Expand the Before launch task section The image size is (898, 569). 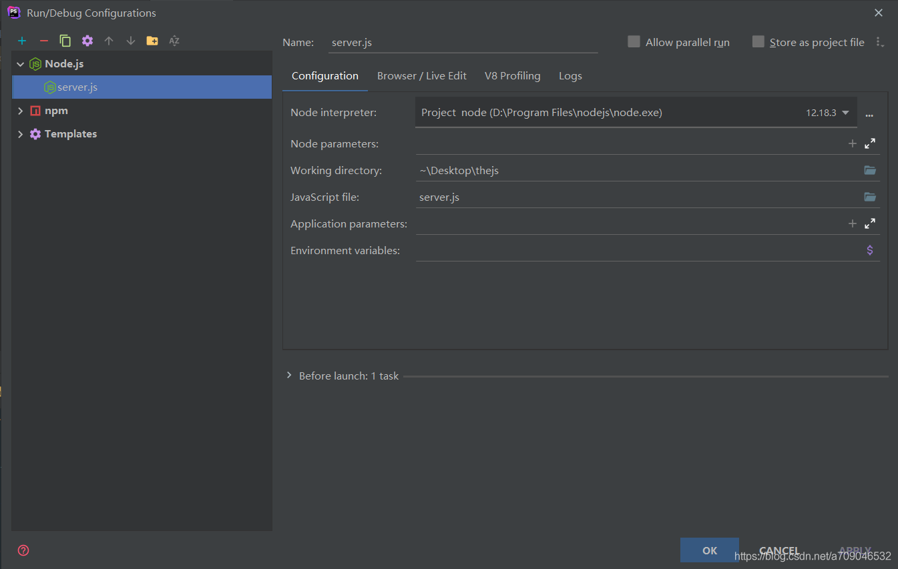288,376
